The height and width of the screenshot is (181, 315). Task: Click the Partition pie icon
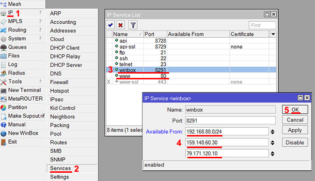click(3, 107)
